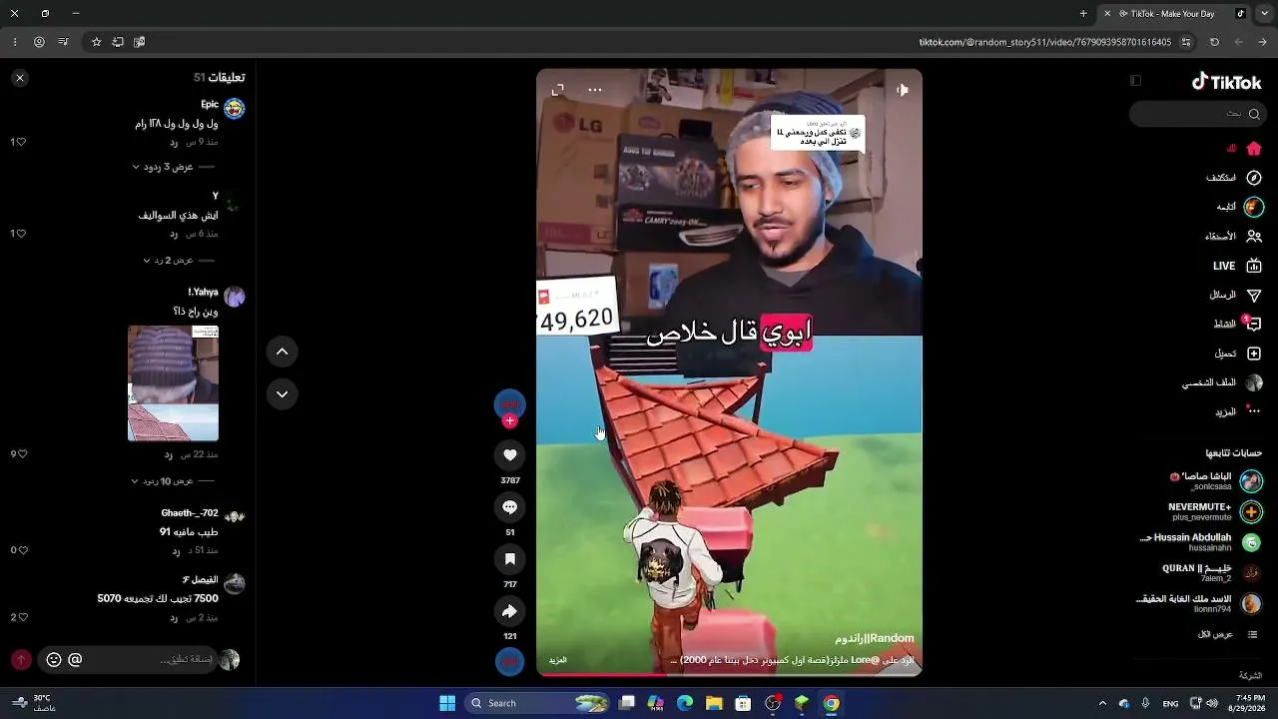Screen dimensions: 1278x719
Task: Like the comment 'ايش هذي السواليف'
Action: (21, 234)
